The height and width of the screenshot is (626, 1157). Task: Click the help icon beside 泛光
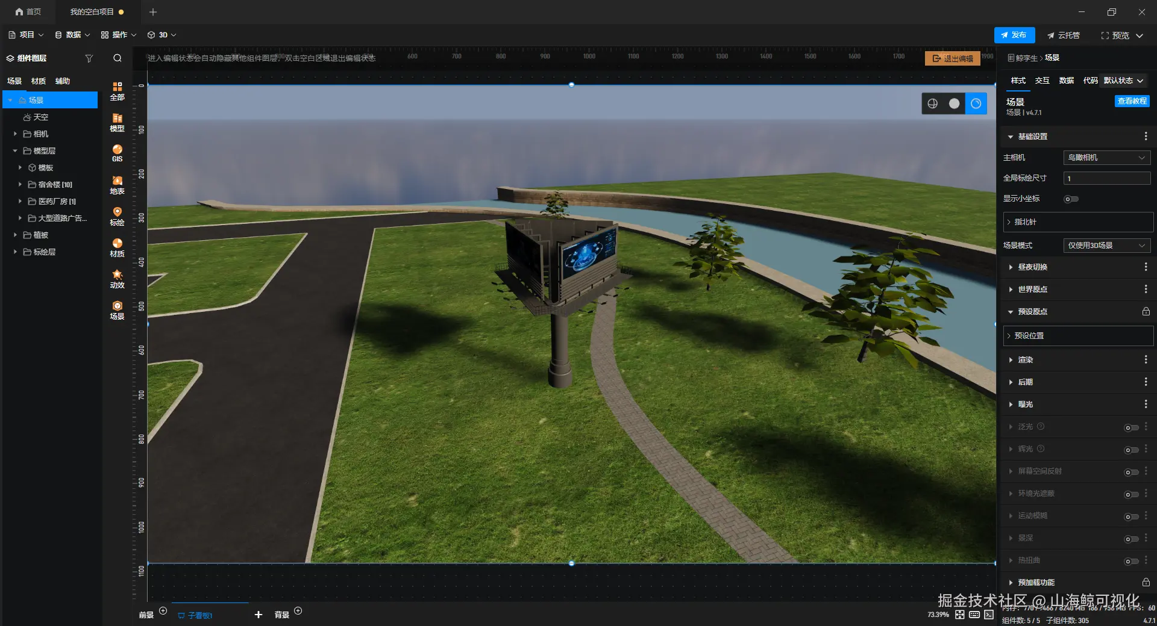click(x=1041, y=426)
